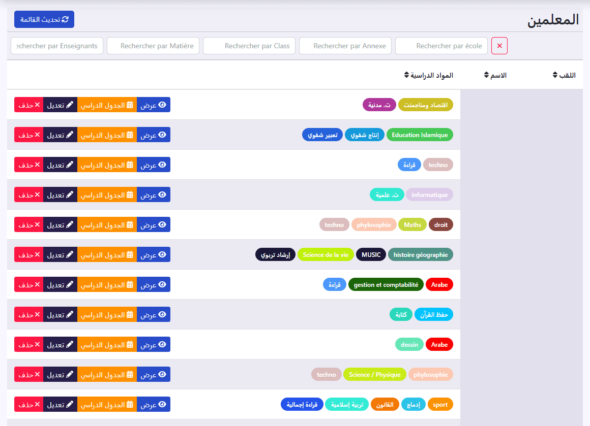Screen dimensions: 590x426
Task: Click delete X icon in Education Islamique row
Action: [37, 135]
